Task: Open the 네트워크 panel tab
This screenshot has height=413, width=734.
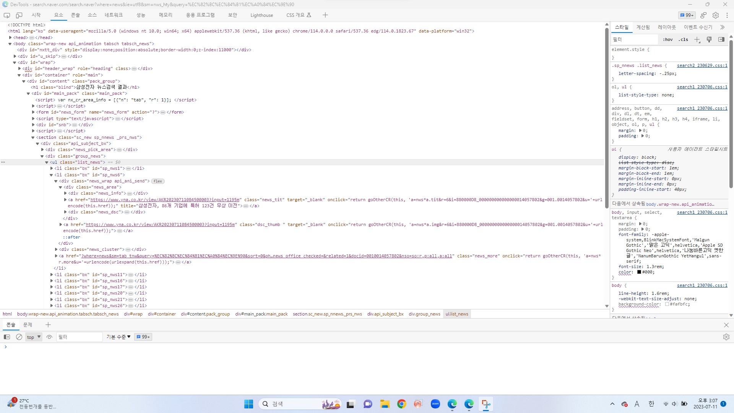Action: 114,15
